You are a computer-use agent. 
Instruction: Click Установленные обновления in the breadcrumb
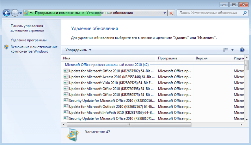point(110,13)
